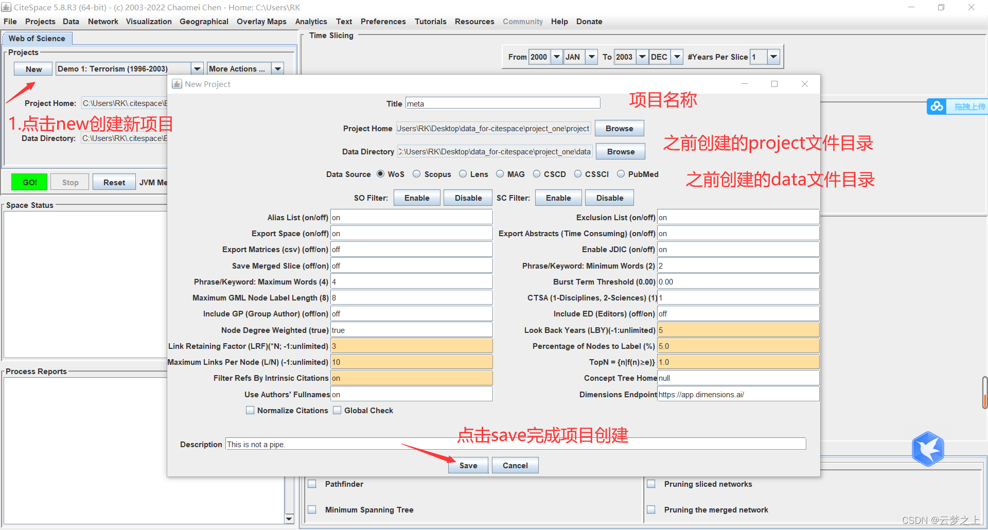This screenshot has height=530, width=988.
Task: Check Pruning sliced networks option
Action: (651, 484)
